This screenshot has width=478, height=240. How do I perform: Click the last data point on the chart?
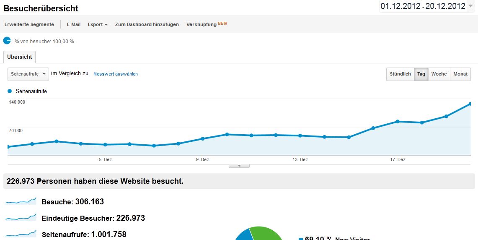tap(470, 104)
